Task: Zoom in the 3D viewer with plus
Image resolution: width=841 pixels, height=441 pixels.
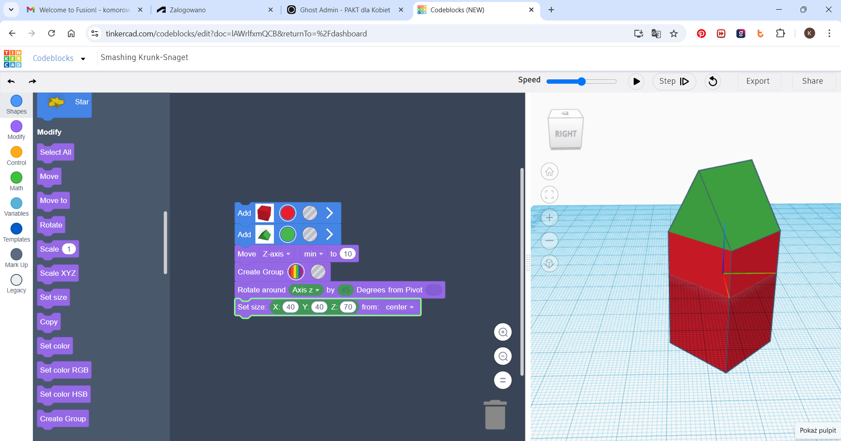Action: pos(549,217)
